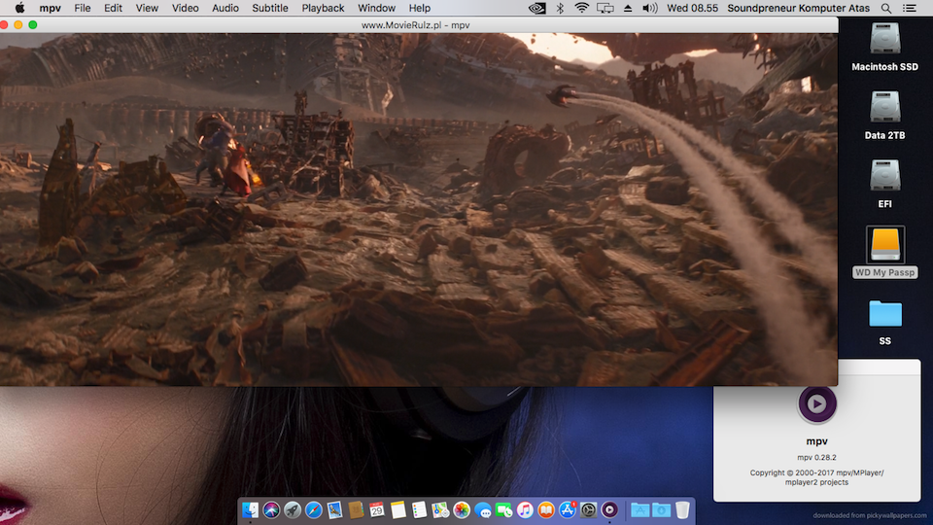
Task: Open iTunes from the Dock
Action: click(x=525, y=510)
